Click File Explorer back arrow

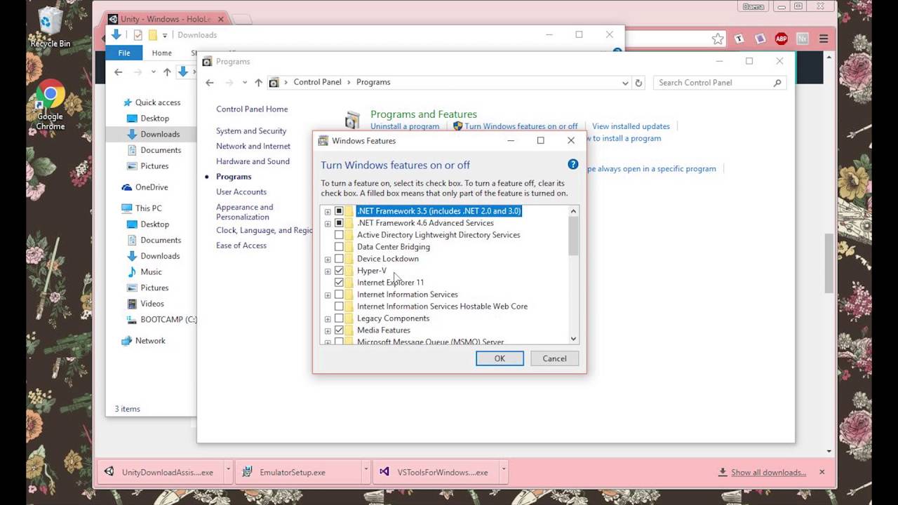coord(118,72)
